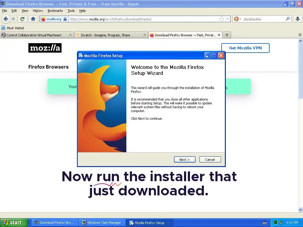Open the Downloads arrow button

[x=298, y=19]
